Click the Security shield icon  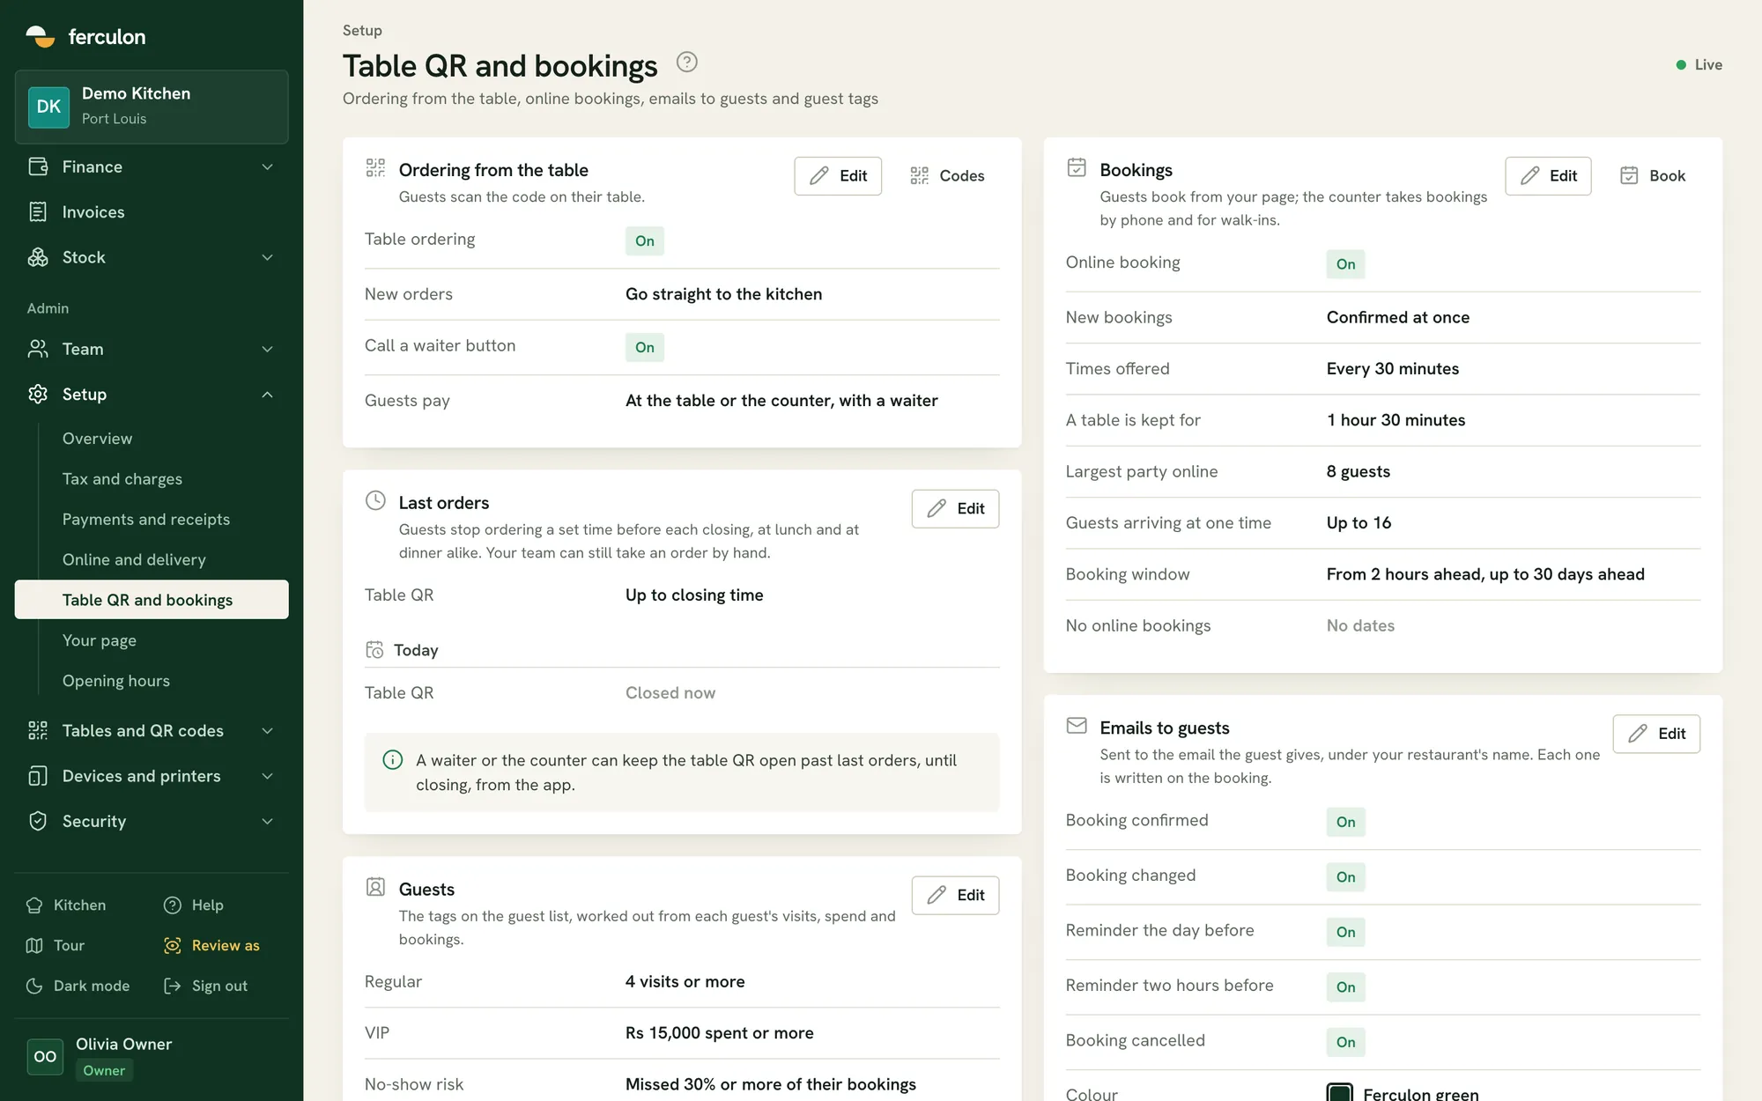coord(38,821)
